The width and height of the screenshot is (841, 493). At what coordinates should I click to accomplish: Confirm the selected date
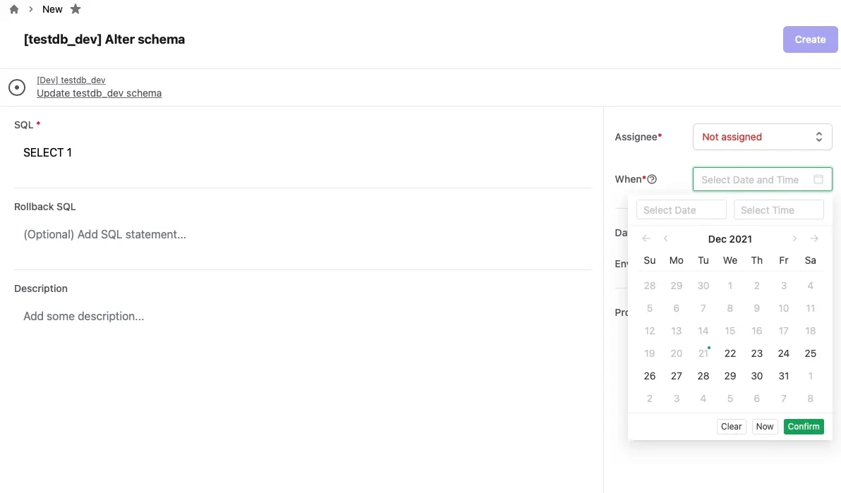804,427
